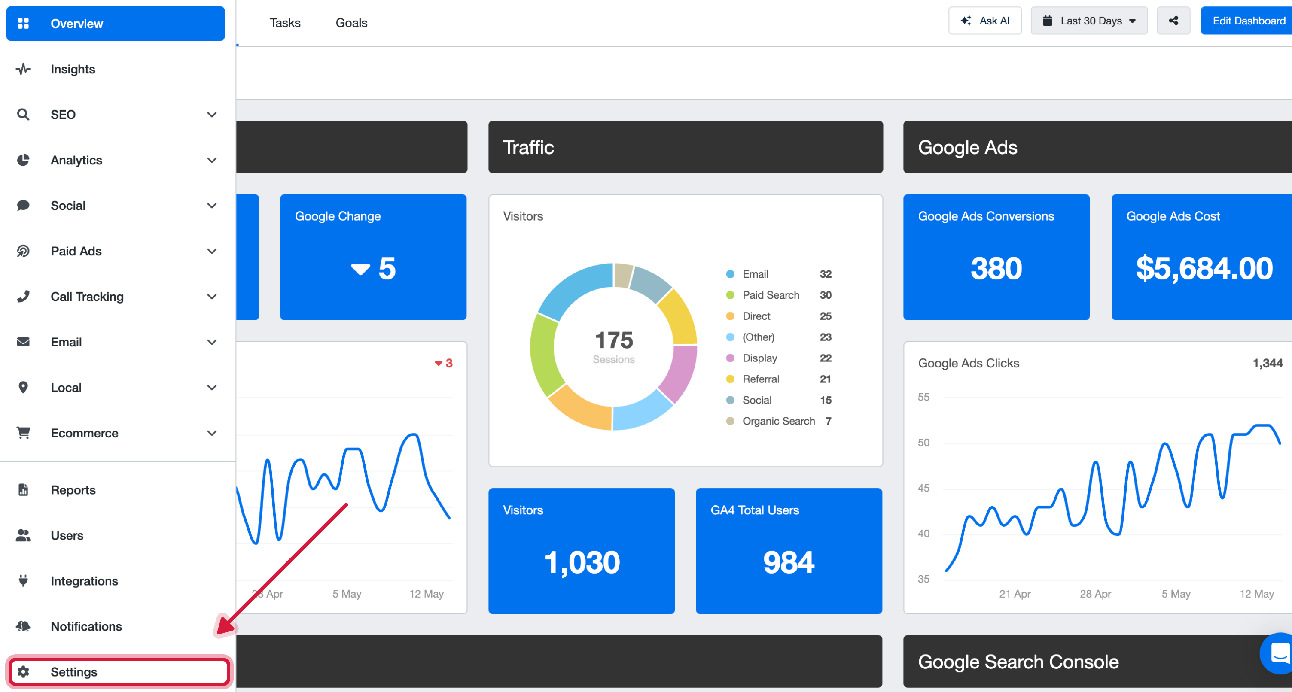The height and width of the screenshot is (692, 1292).
Task: Open the Settings gear item
Action: pyautogui.click(x=74, y=671)
